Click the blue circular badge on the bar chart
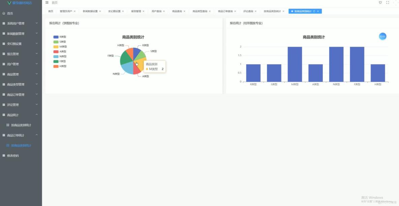 [x=382, y=36]
